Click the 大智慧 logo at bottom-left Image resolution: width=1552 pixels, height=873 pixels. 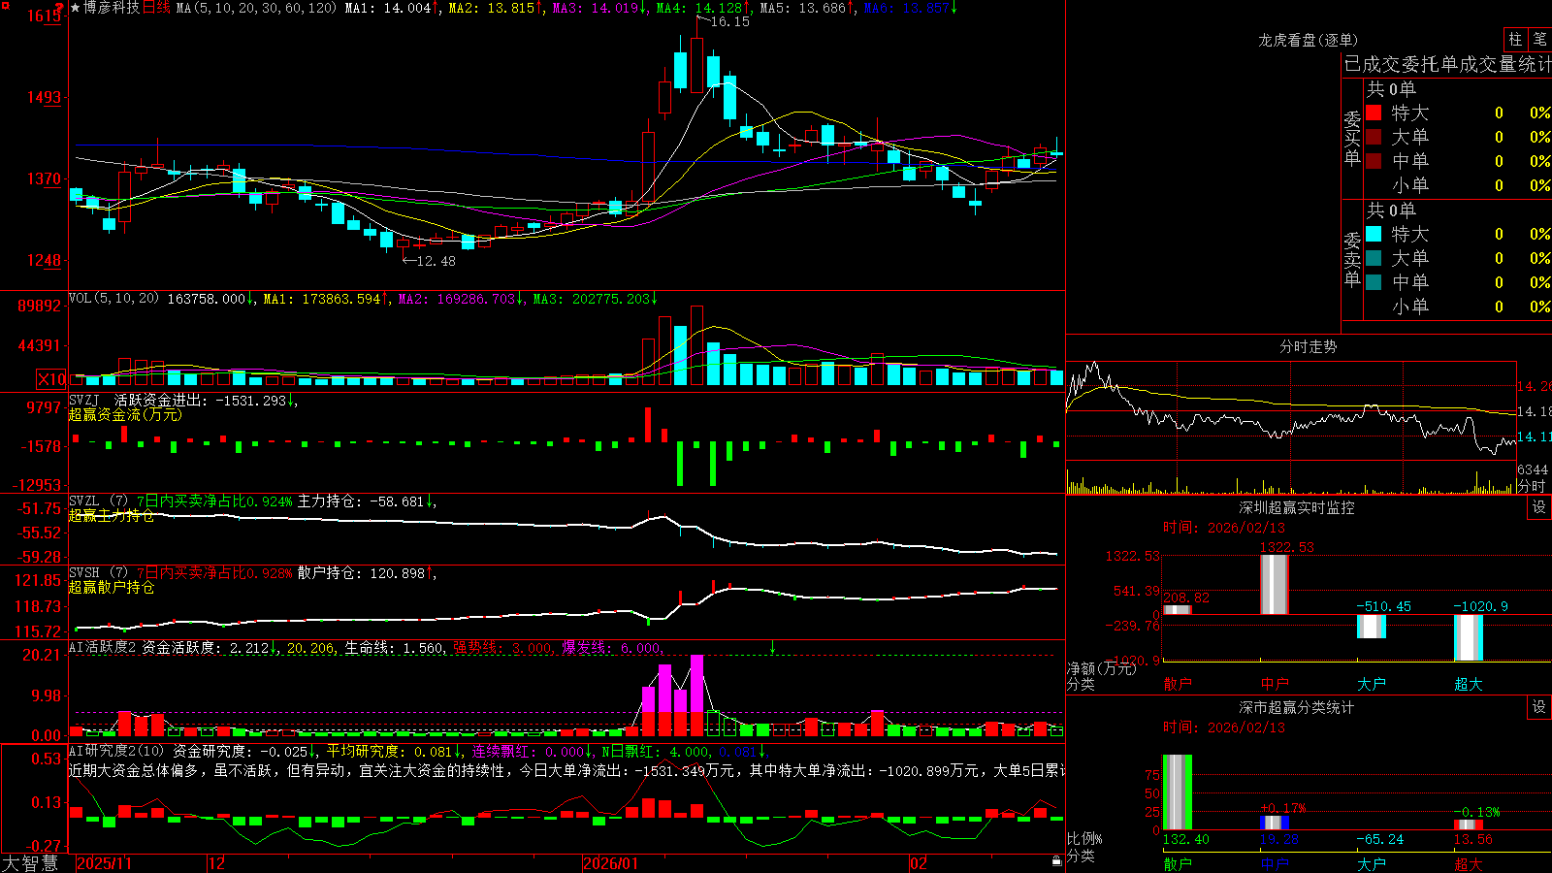pyautogui.click(x=30, y=862)
